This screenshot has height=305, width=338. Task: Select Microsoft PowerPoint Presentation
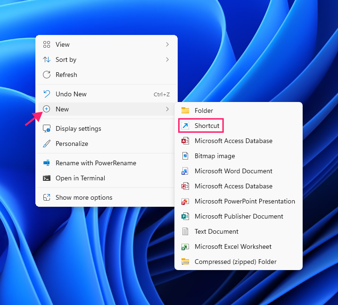[239, 201]
